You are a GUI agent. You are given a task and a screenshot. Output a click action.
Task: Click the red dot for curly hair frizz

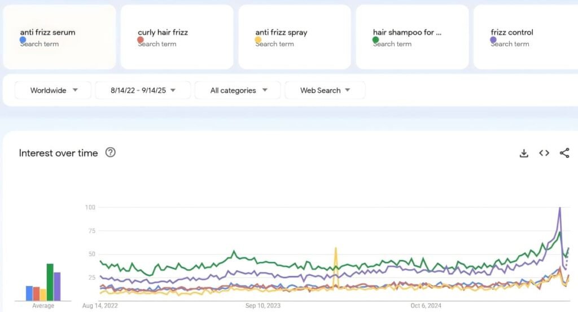[141, 40]
